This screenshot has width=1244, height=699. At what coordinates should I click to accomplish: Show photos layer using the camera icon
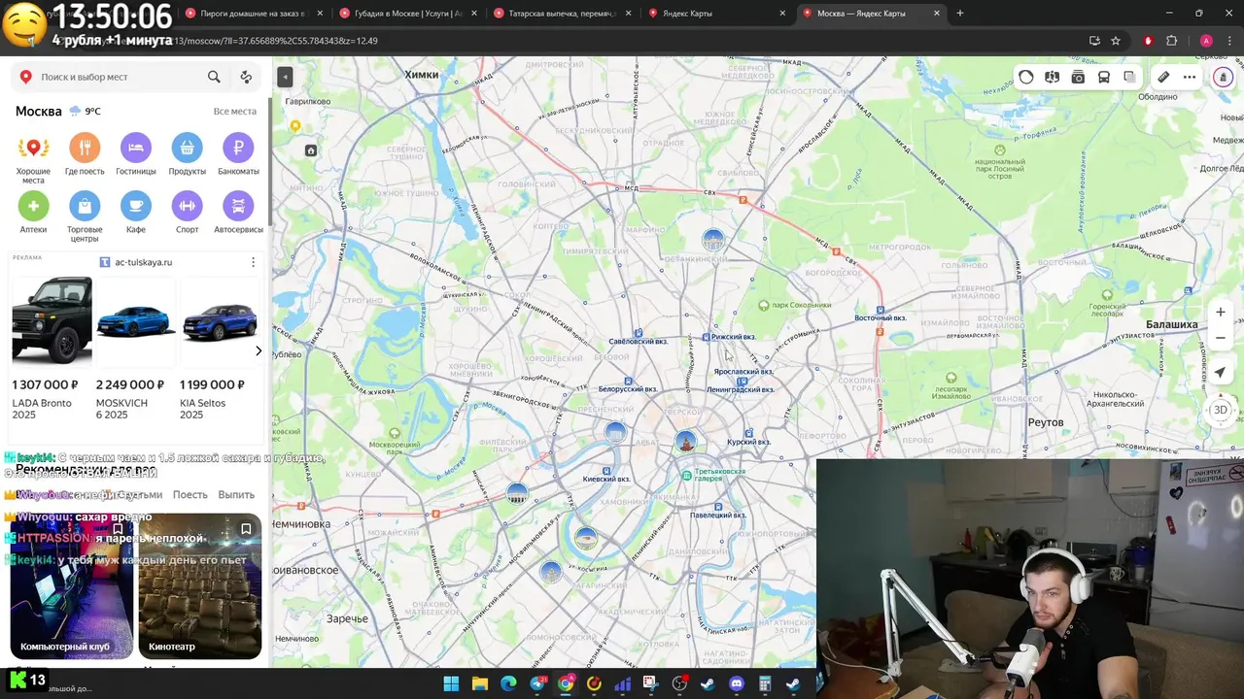[x=1078, y=77]
